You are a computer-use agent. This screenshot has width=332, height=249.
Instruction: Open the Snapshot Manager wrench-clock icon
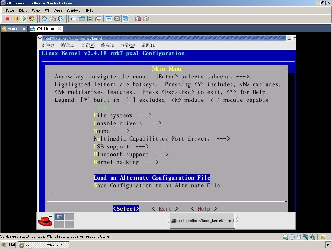(61, 18)
